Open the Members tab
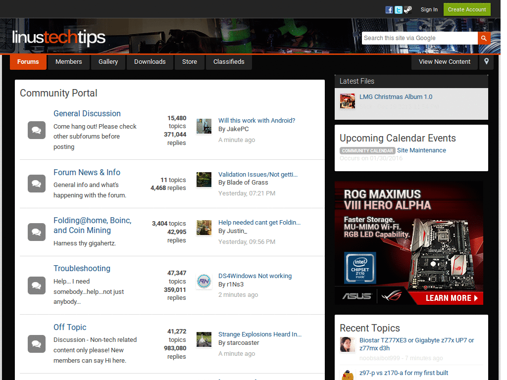The image size is (507, 380). 68,62
